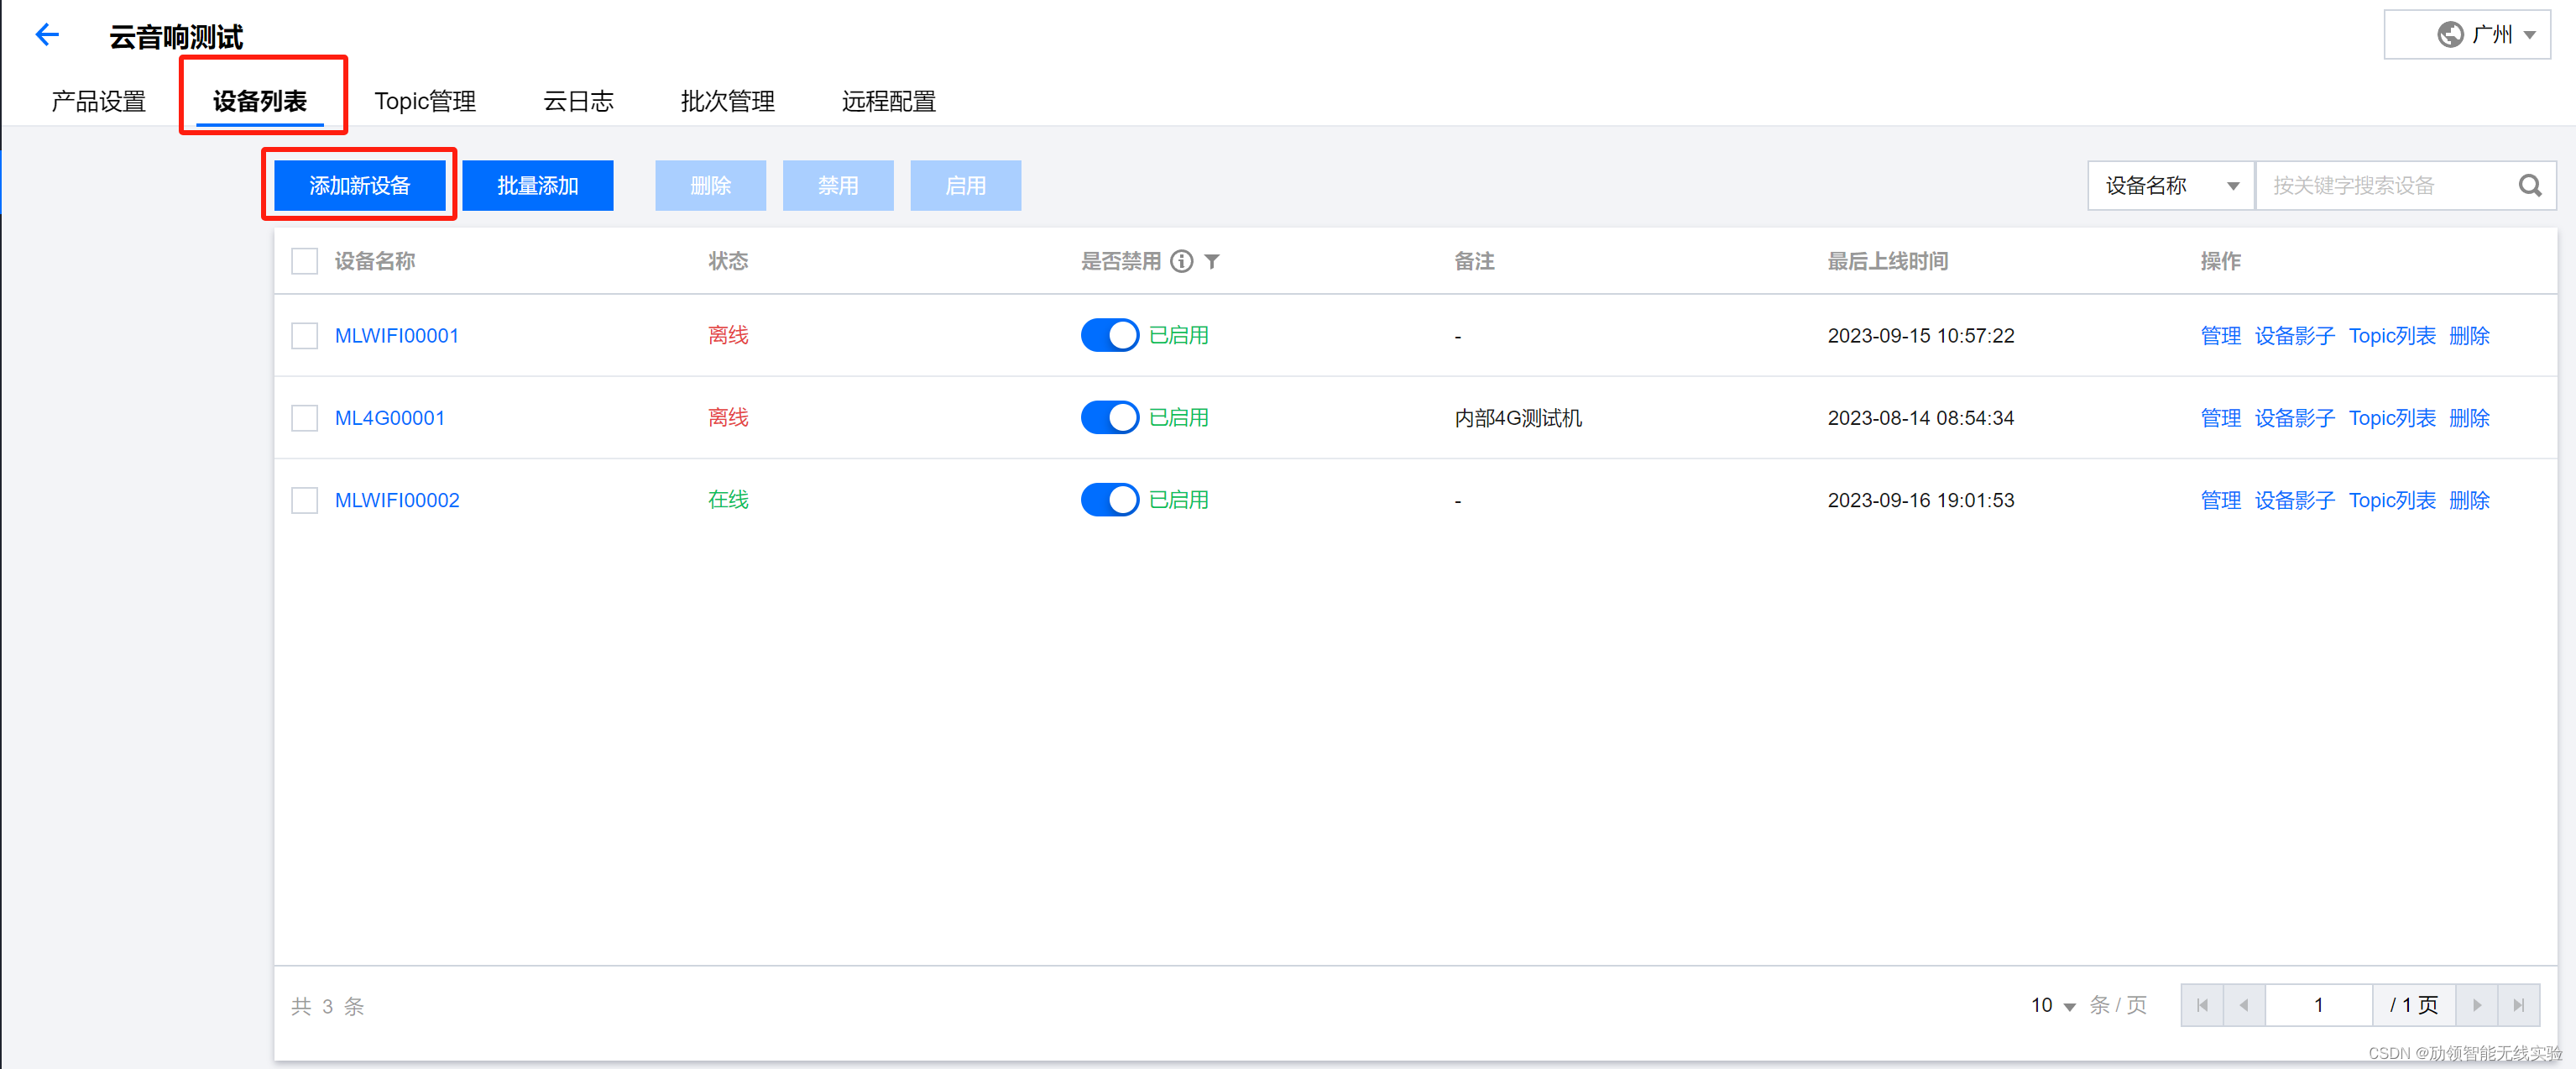Click the search magnifier icon
The height and width of the screenshot is (1069, 2576).
pyautogui.click(x=2530, y=185)
